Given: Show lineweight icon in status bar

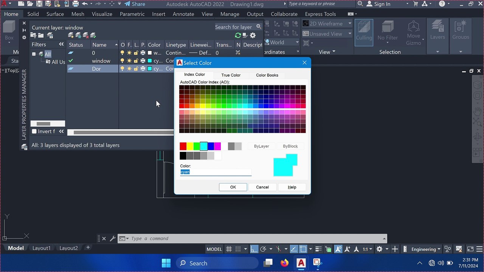Looking at the screenshot, I should click(x=318, y=249).
